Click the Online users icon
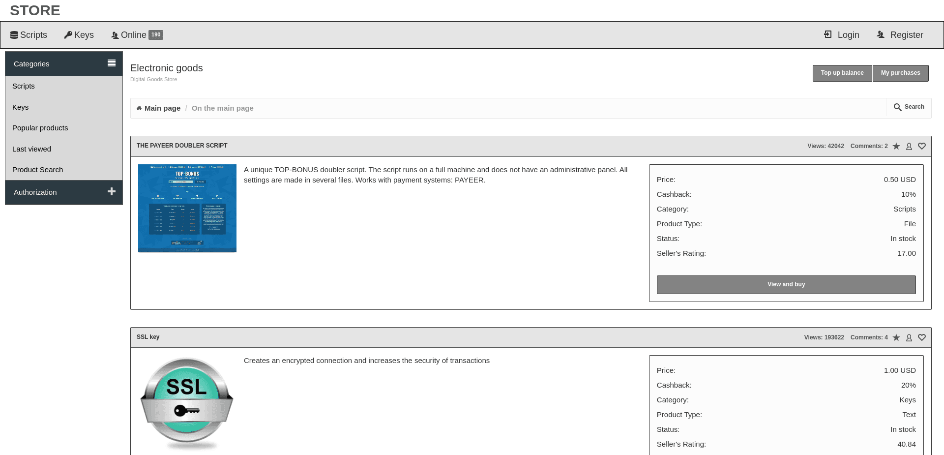The width and height of the screenshot is (944, 455). 115,34
